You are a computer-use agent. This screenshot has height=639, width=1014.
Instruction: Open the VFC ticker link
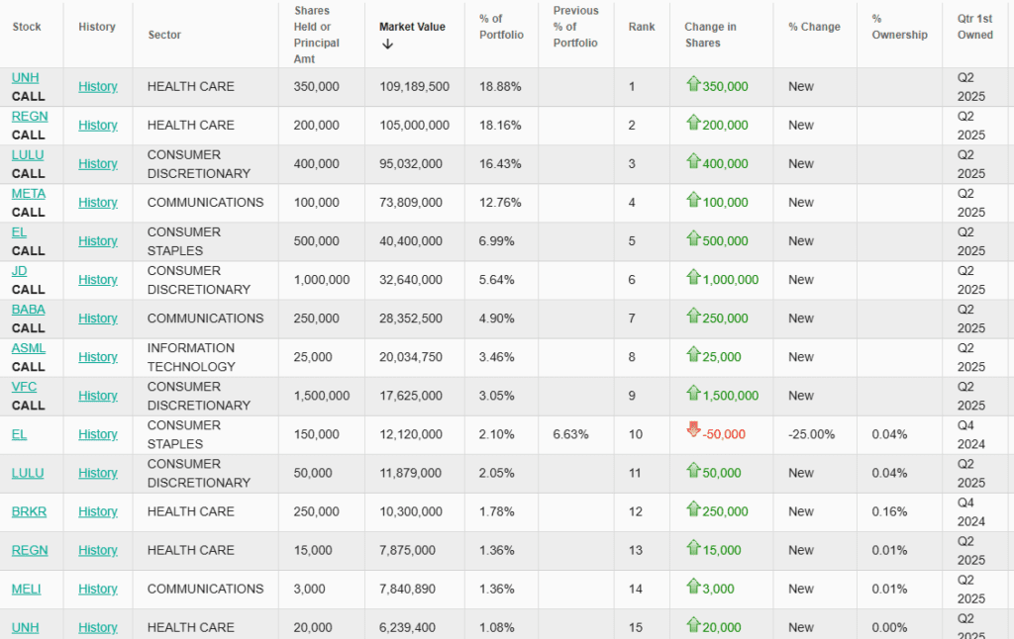click(24, 387)
